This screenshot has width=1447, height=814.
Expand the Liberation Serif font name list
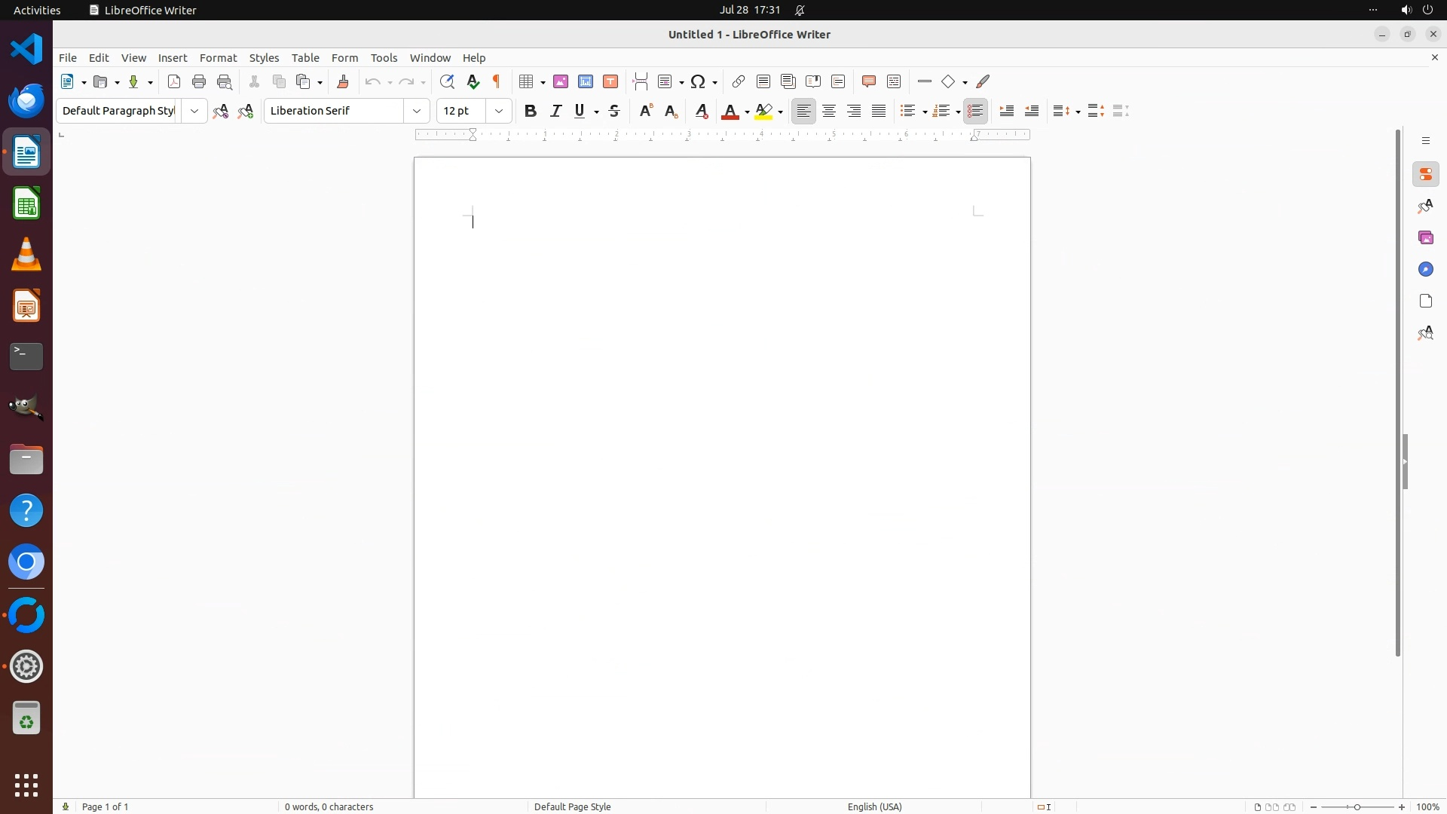(x=417, y=111)
